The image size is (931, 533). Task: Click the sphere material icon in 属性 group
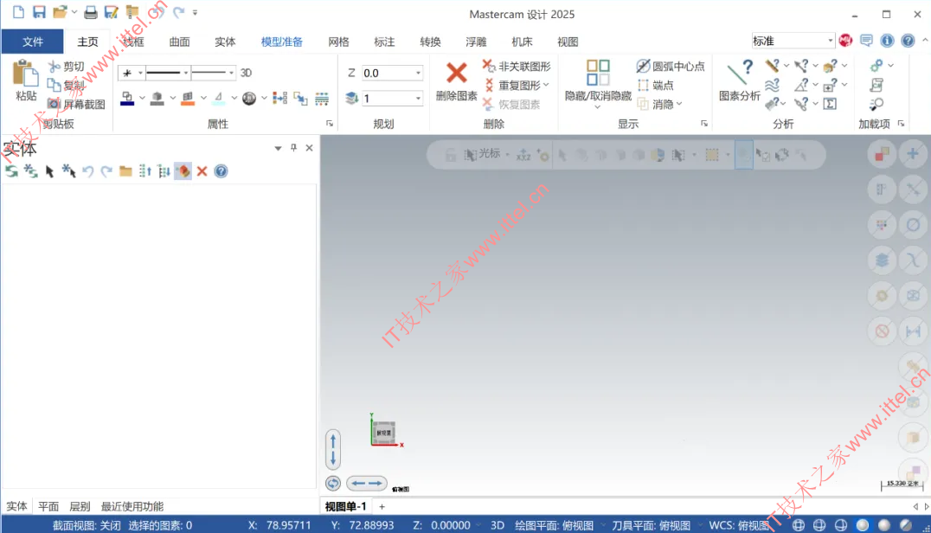tap(249, 98)
